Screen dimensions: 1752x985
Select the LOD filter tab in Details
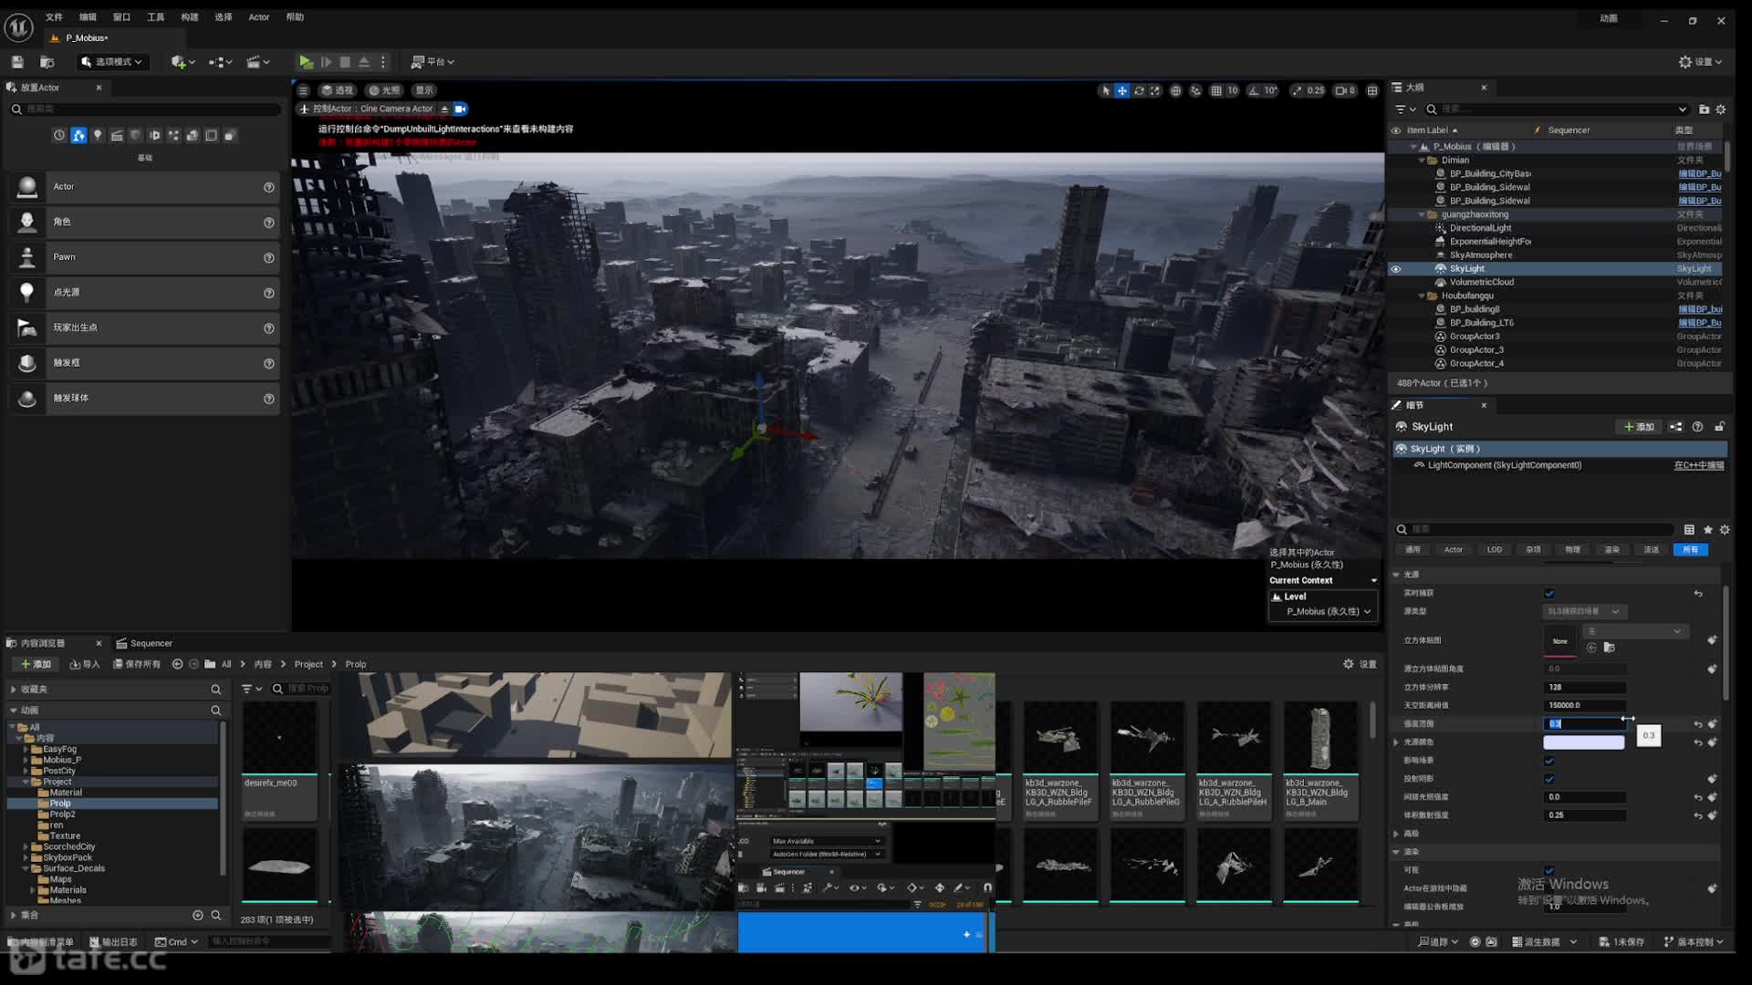pyautogui.click(x=1494, y=550)
